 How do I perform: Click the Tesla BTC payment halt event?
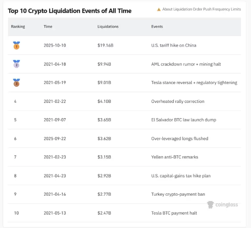[174, 213]
